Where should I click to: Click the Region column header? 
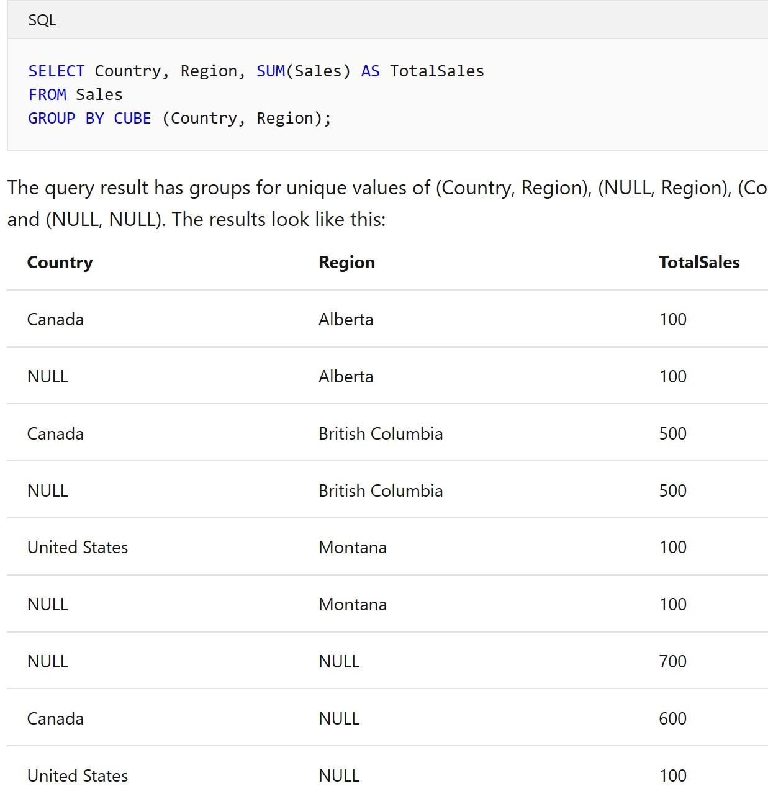coord(346,262)
